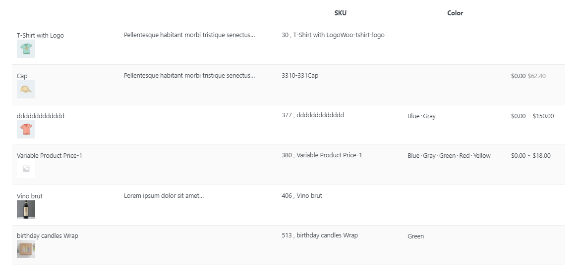
Task: Open the orange t-shirt thumbnail for ddddddddddddd
Action: coord(26,129)
